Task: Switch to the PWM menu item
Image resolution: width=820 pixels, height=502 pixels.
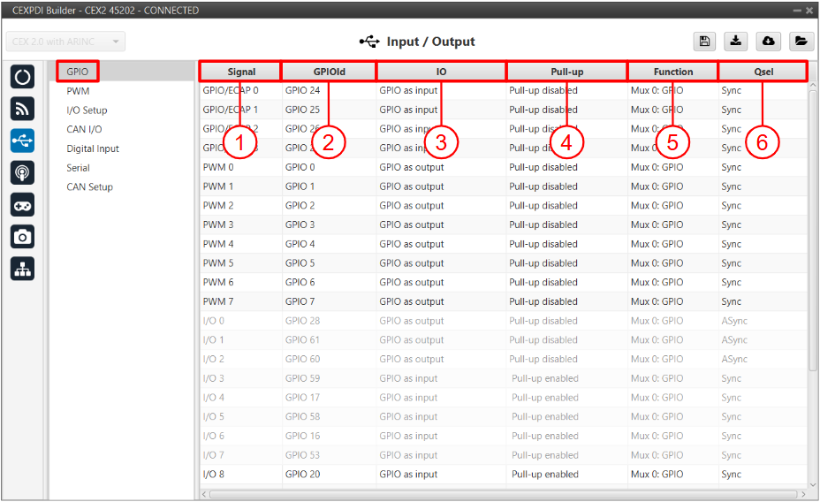Action: point(78,91)
